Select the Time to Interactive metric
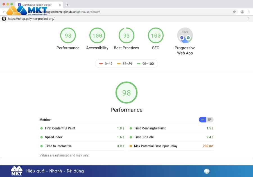The image size is (253, 177). 82,146
